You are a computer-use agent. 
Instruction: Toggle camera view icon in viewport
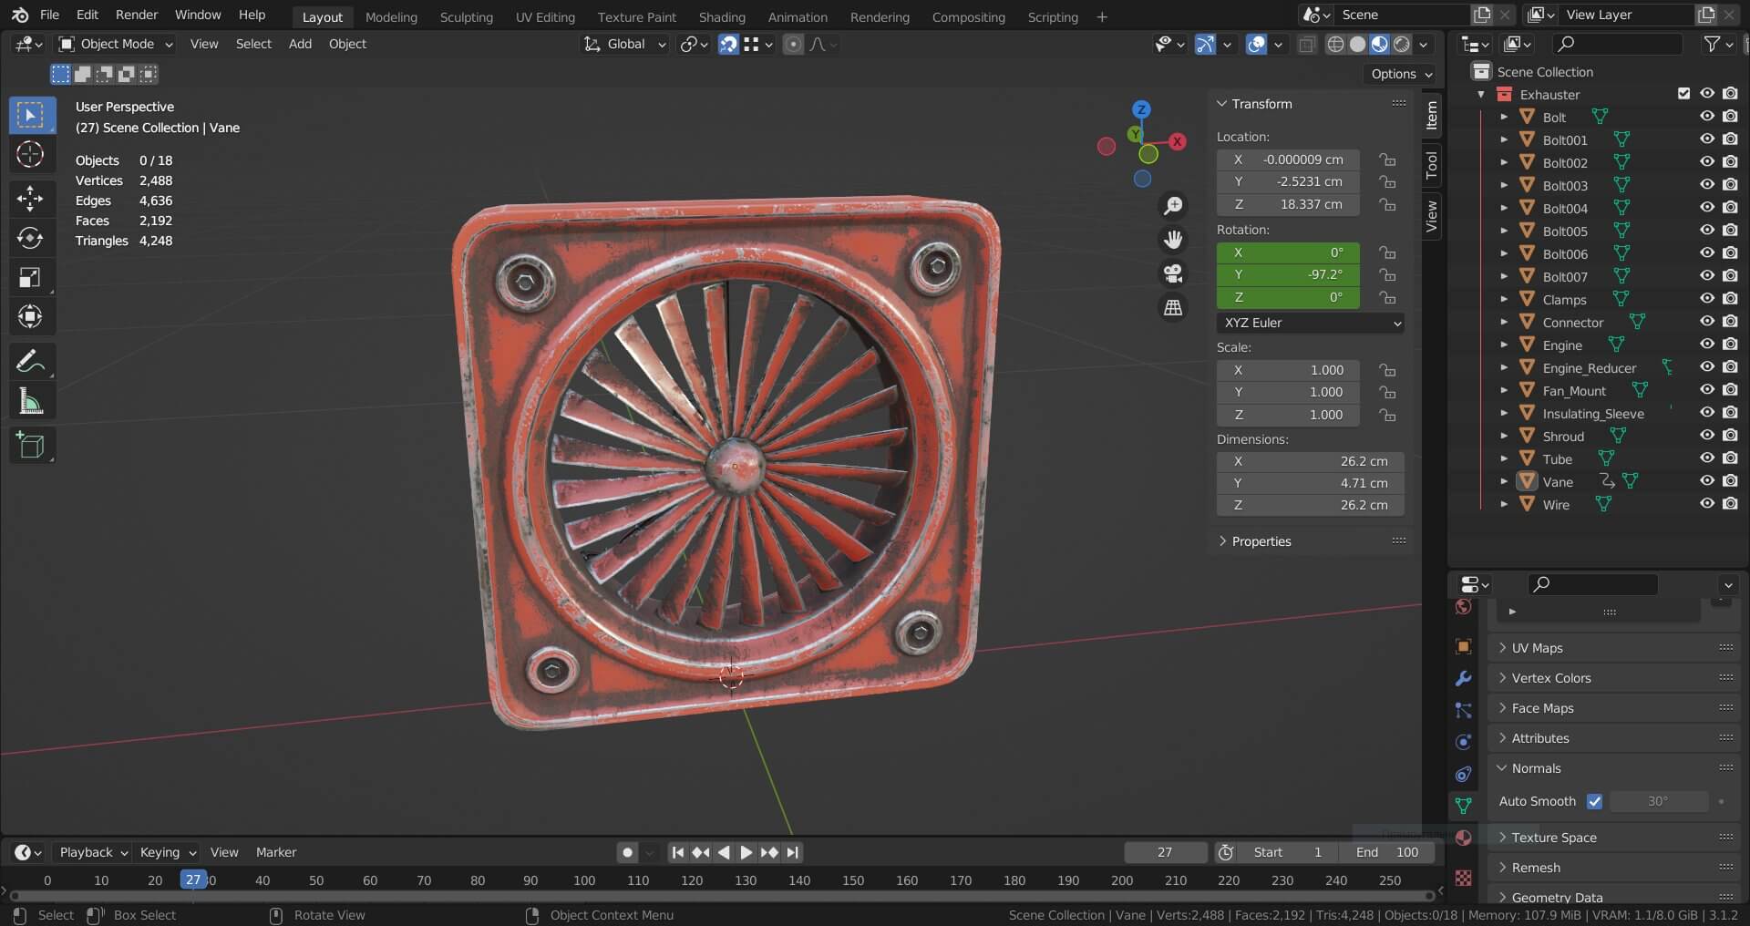[x=1173, y=273]
